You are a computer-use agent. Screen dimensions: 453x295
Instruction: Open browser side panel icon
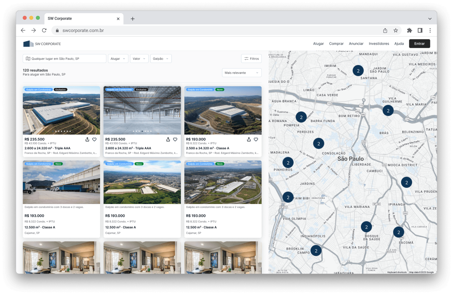(420, 30)
